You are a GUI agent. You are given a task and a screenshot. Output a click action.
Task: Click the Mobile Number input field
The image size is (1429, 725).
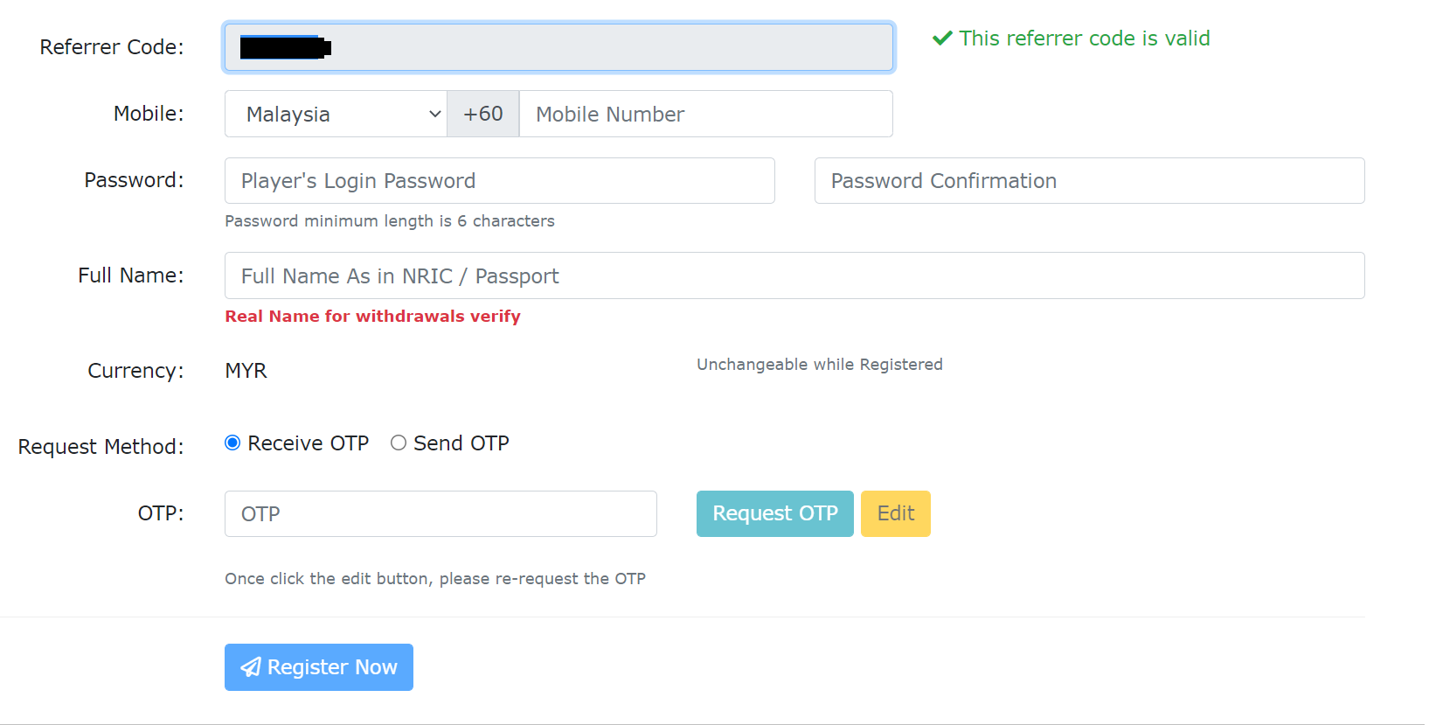[706, 114]
